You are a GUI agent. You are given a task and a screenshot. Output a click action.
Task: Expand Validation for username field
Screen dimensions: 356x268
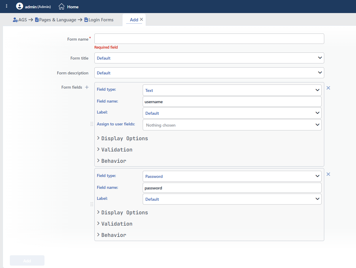coord(115,150)
